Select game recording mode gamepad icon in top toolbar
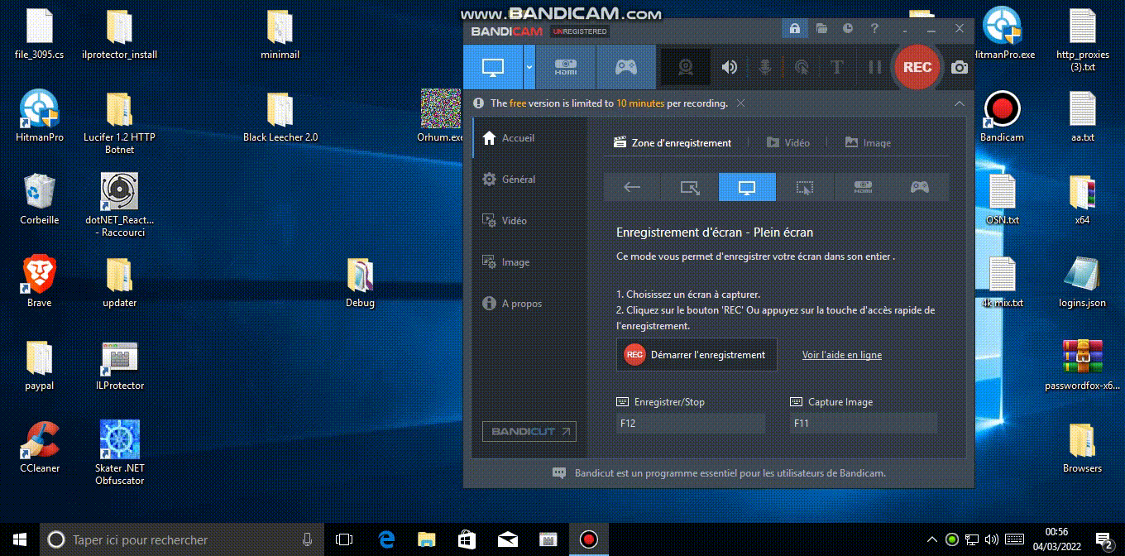This screenshot has height=556, width=1125. tap(625, 68)
